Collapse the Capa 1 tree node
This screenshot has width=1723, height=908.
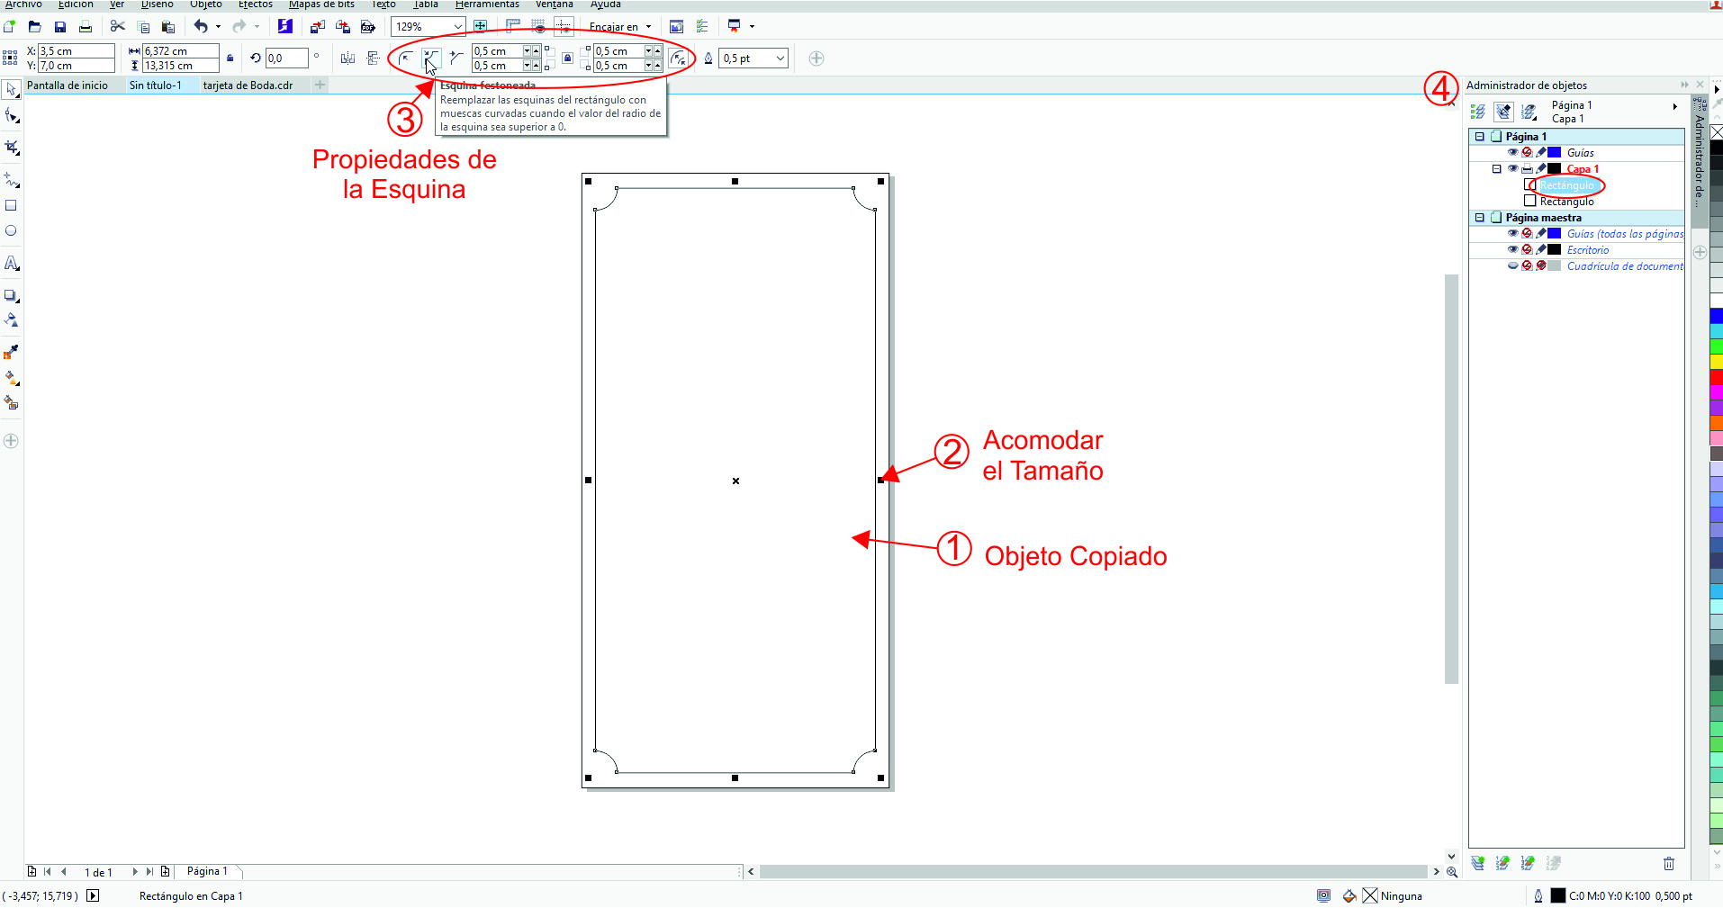(1497, 168)
